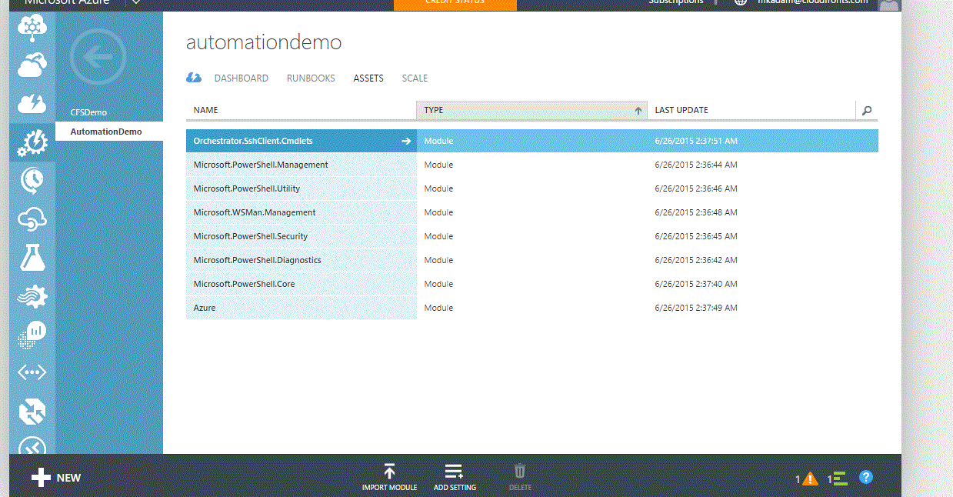Click the 6/26/2015 2:36:44 AM timestamp
Image resolution: width=953 pixels, height=497 pixels.
click(x=696, y=165)
